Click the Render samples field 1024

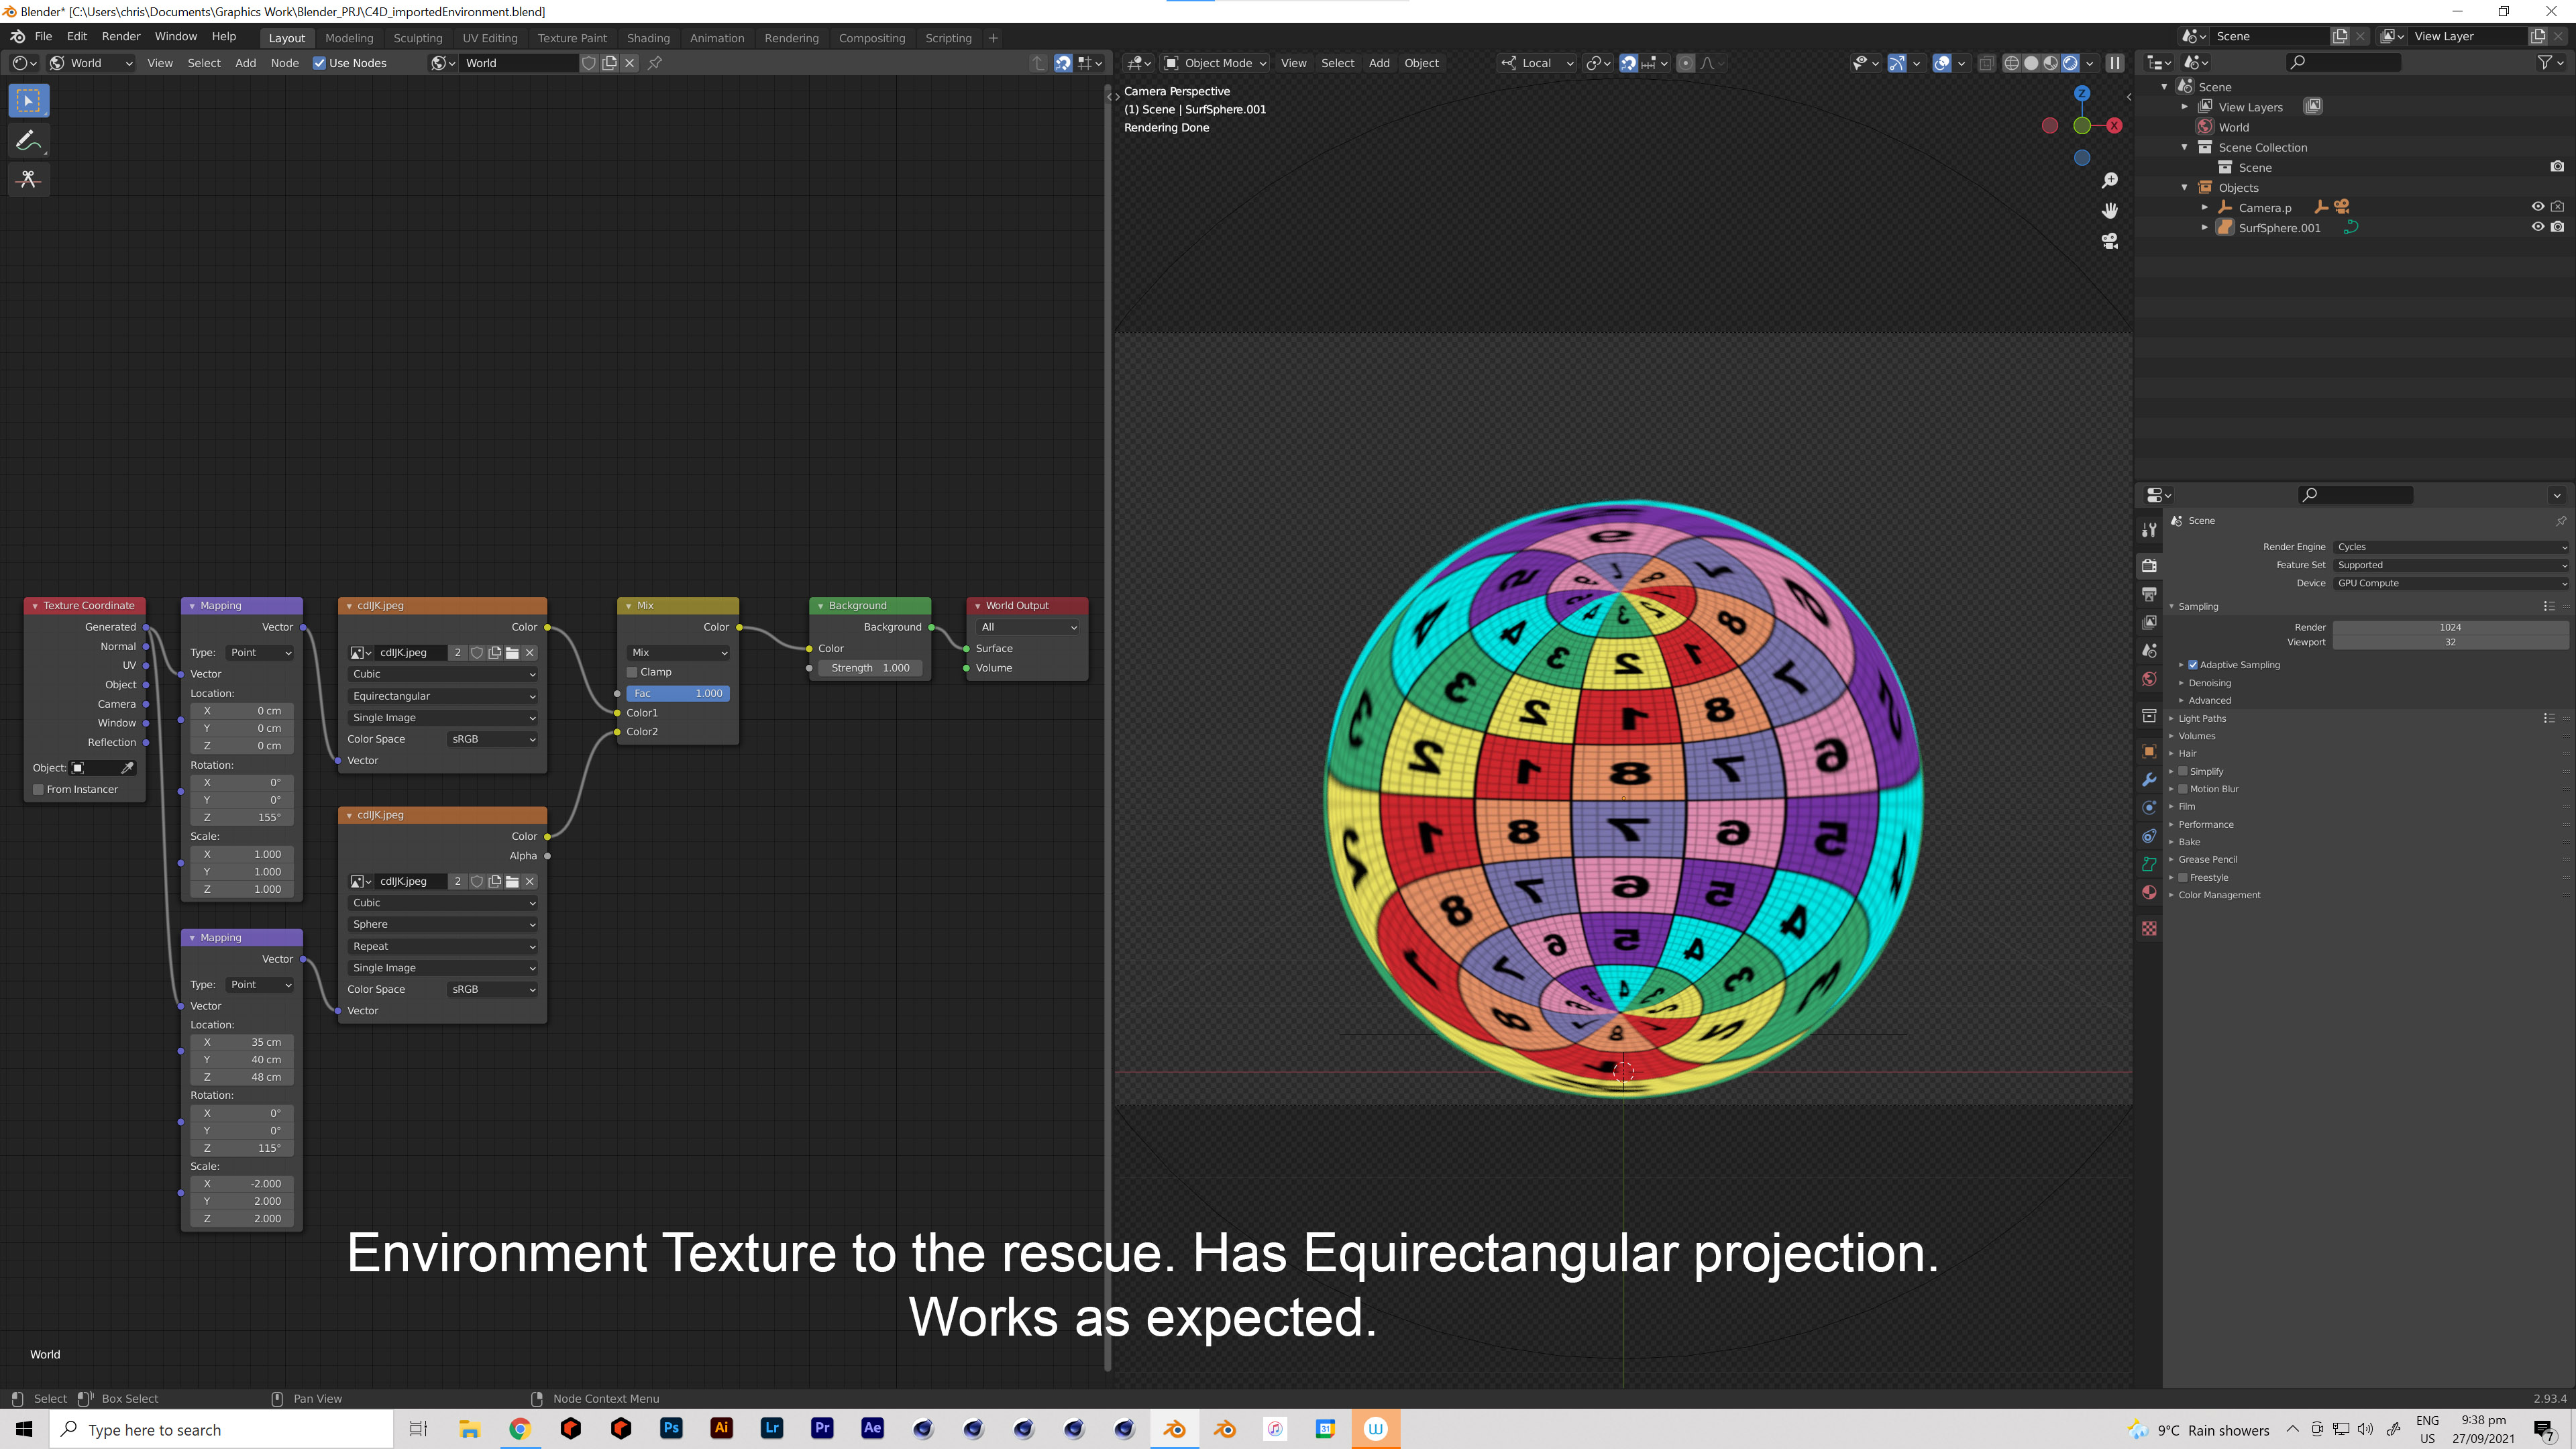(x=2451, y=627)
